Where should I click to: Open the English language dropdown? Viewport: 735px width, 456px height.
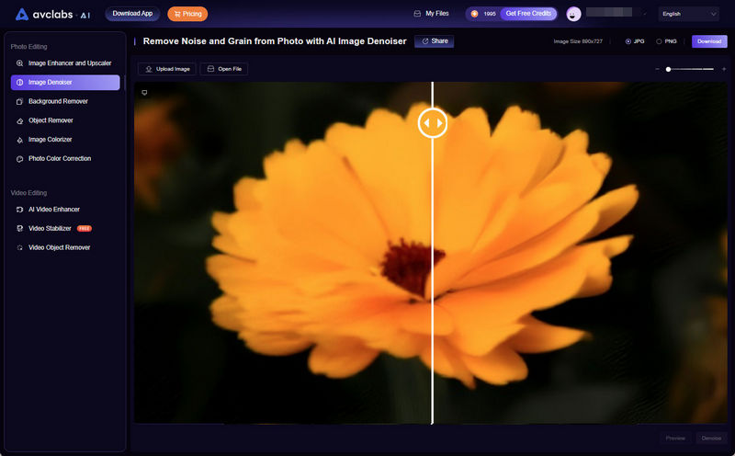(x=689, y=14)
